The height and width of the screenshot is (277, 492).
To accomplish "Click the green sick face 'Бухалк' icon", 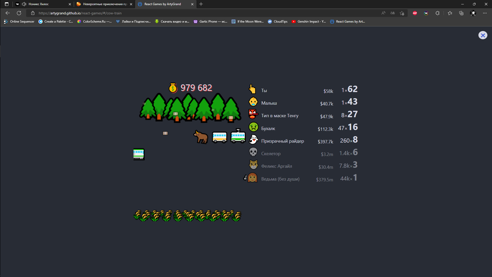I will coord(253,127).
